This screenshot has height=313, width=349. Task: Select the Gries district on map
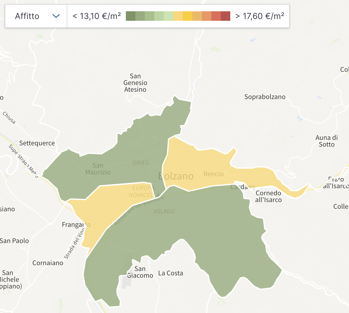pos(140,163)
